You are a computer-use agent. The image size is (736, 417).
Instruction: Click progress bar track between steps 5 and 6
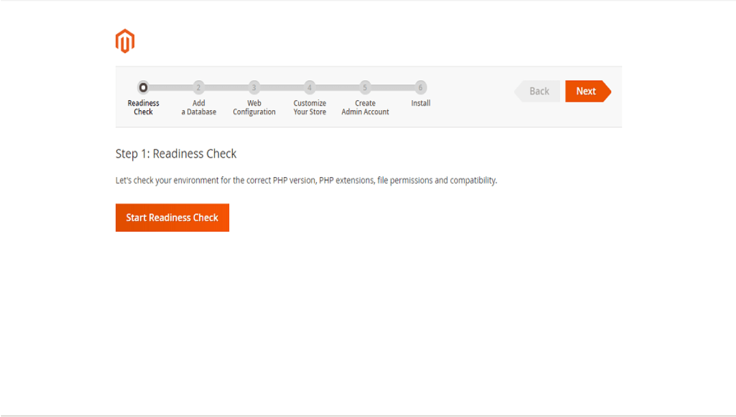click(x=393, y=87)
